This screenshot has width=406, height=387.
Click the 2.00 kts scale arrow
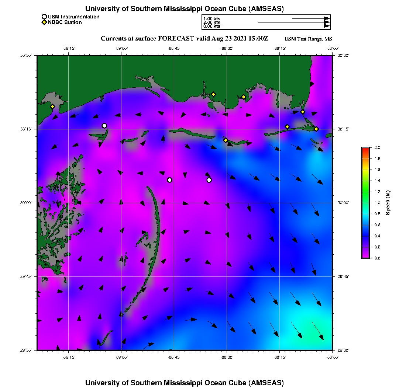(x=294, y=22)
